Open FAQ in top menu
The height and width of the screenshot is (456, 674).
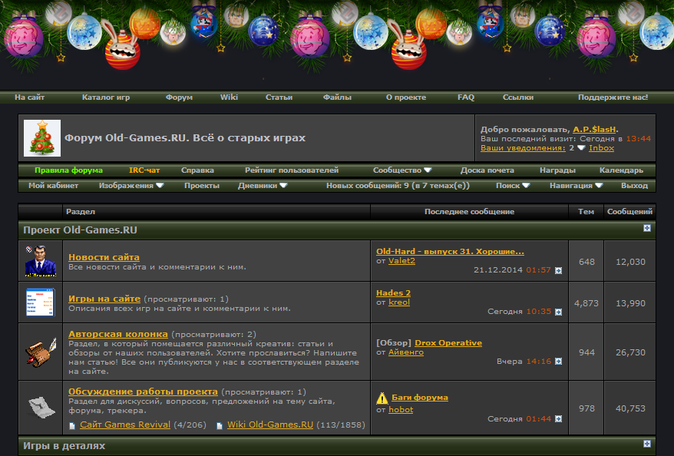466,97
